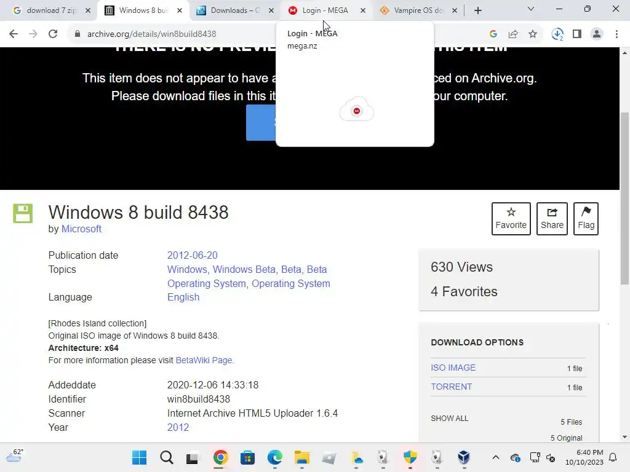Open taskbar Search
This screenshot has width=630, height=472.
[166, 457]
